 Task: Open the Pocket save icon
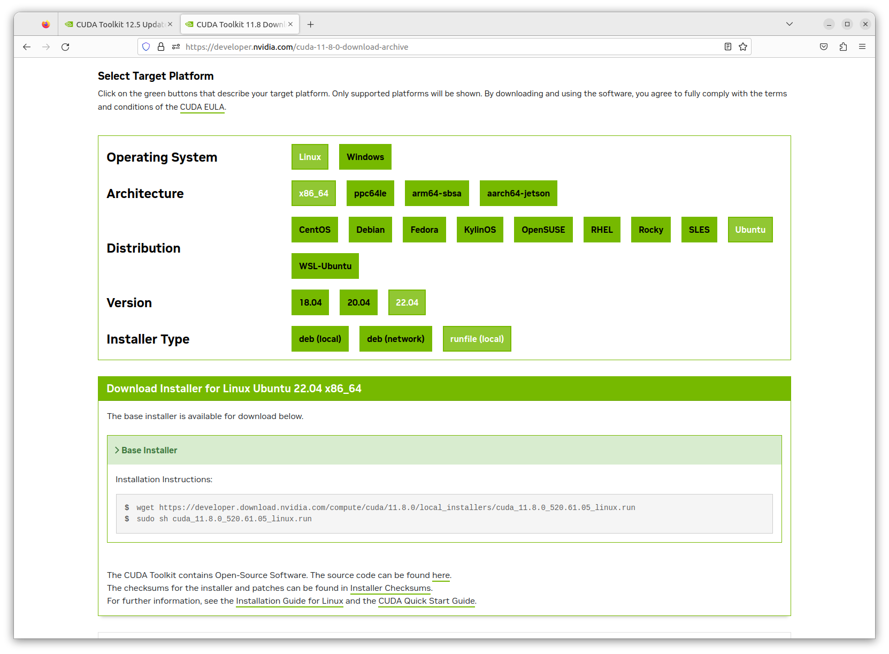(x=824, y=47)
